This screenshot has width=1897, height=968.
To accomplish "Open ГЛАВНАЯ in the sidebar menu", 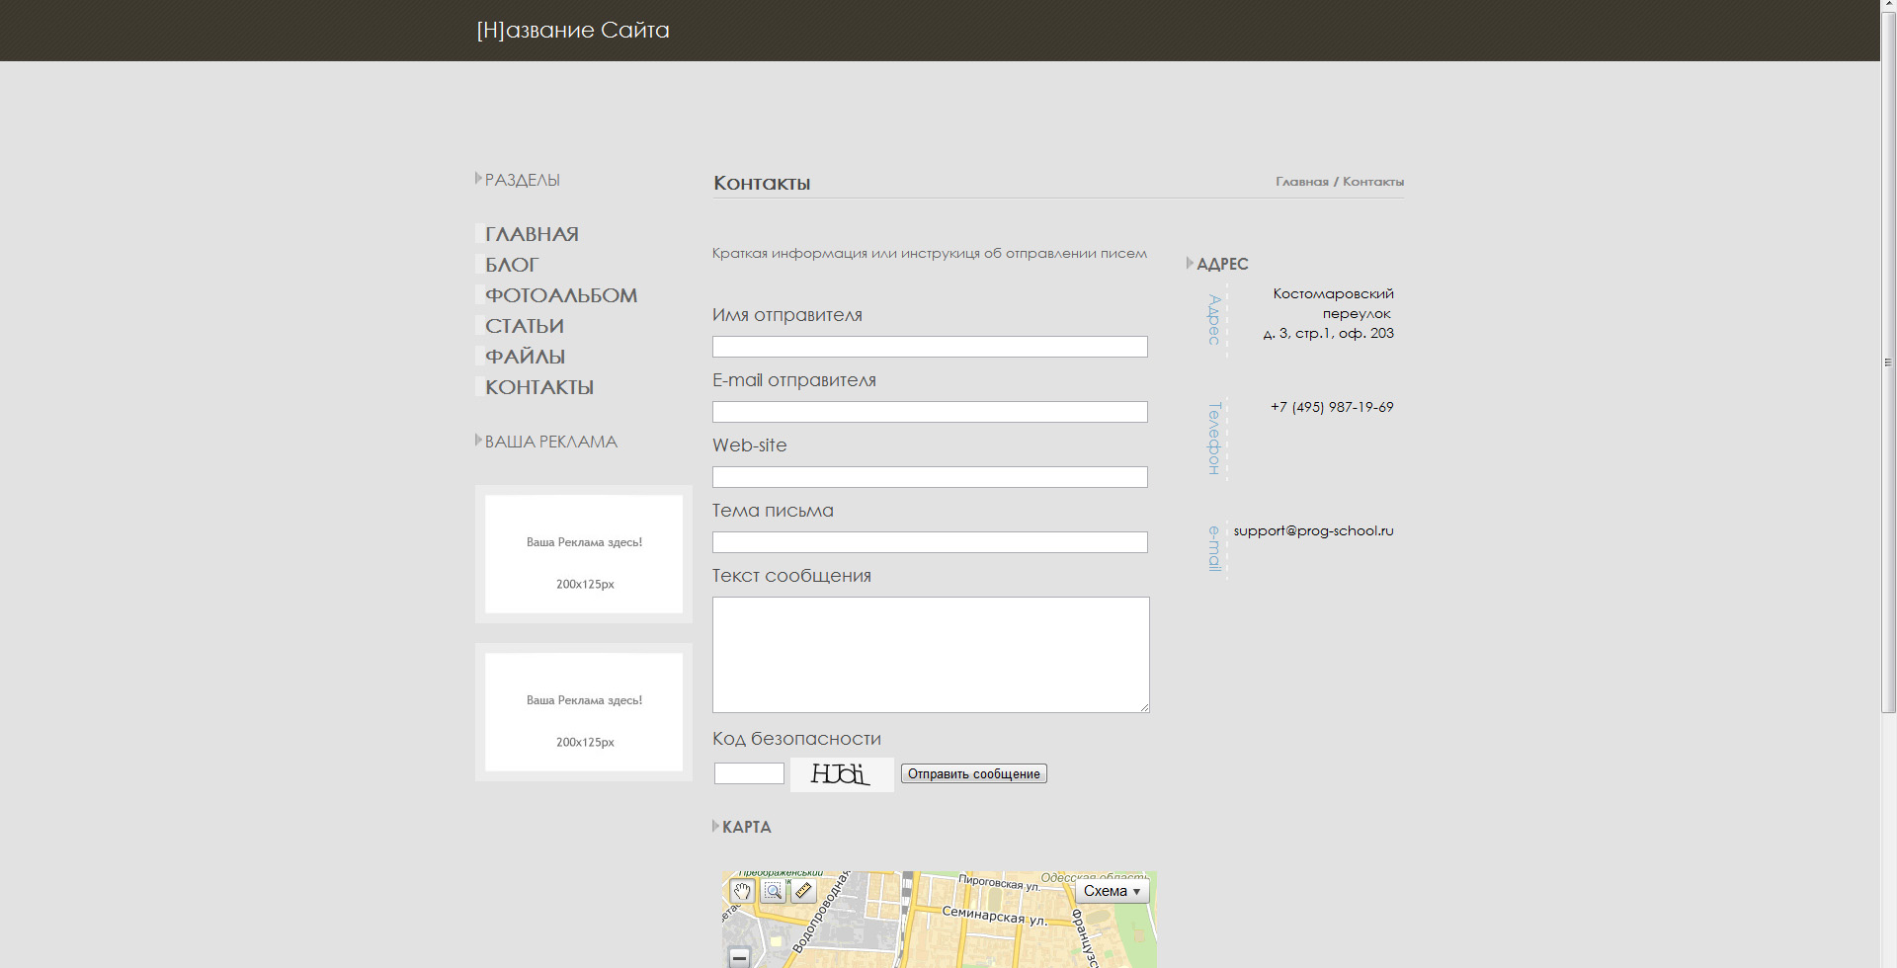I will (532, 234).
